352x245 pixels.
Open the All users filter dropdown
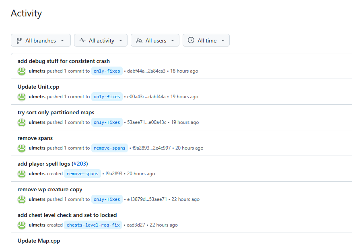coord(155,40)
